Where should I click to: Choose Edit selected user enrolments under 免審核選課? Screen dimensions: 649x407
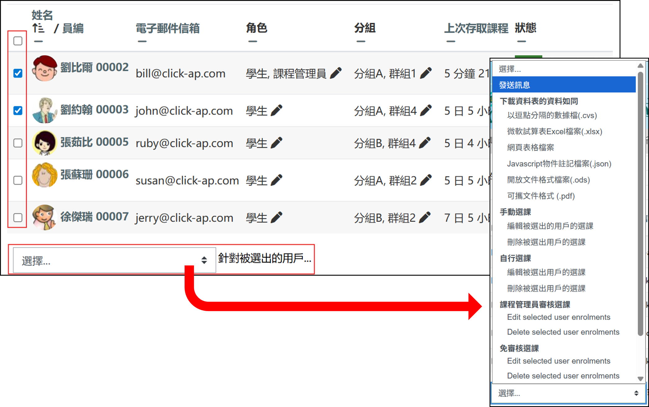(559, 361)
